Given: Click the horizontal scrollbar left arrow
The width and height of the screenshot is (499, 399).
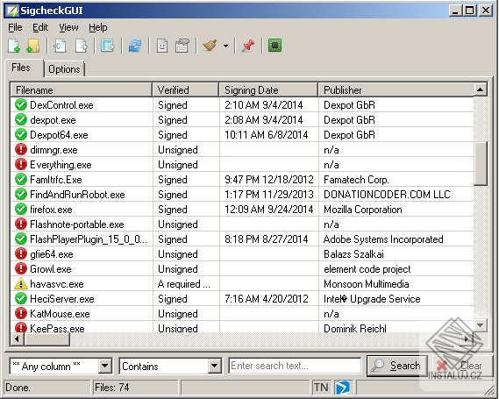Looking at the screenshot, I should tap(17, 339).
